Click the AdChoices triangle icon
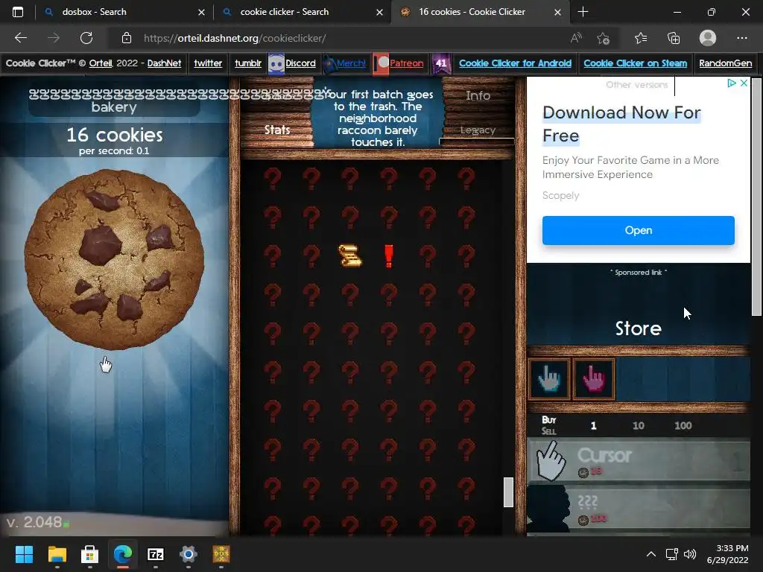Viewport: 763px width, 572px height. click(731, 83)
